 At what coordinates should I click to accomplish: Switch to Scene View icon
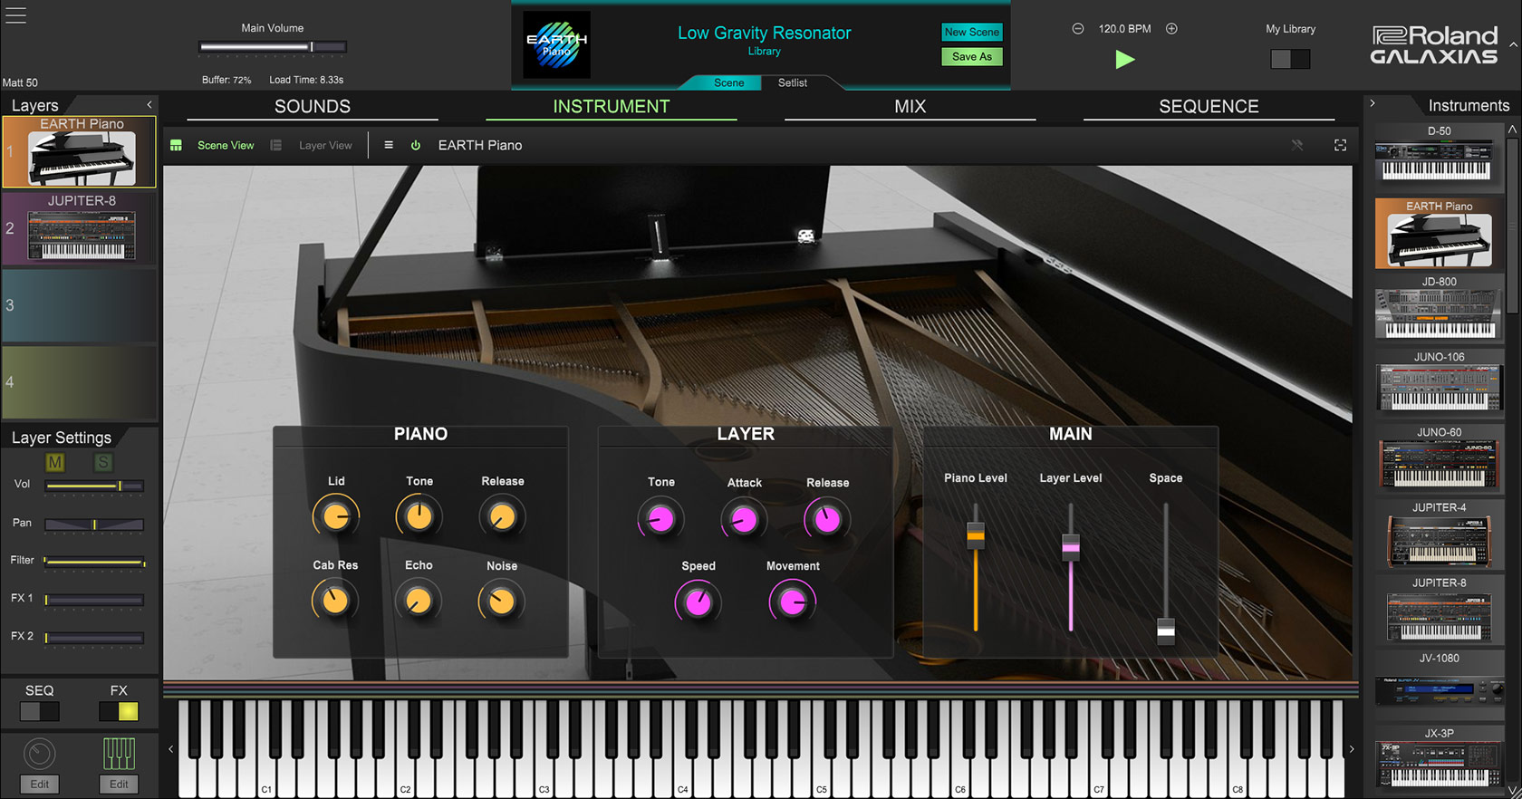pyautogui.click(x=177, y=145)
